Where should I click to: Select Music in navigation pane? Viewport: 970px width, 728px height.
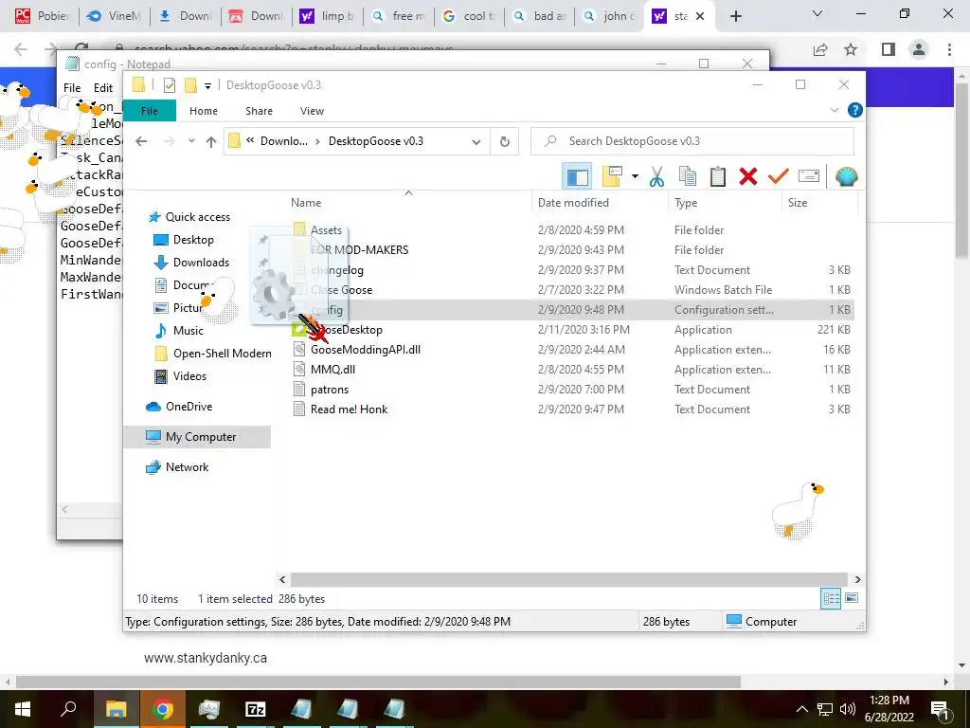tap(189, 331)
